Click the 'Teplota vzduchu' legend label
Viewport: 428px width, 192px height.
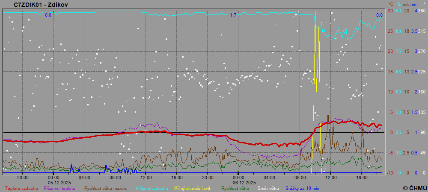click(21, 188)
